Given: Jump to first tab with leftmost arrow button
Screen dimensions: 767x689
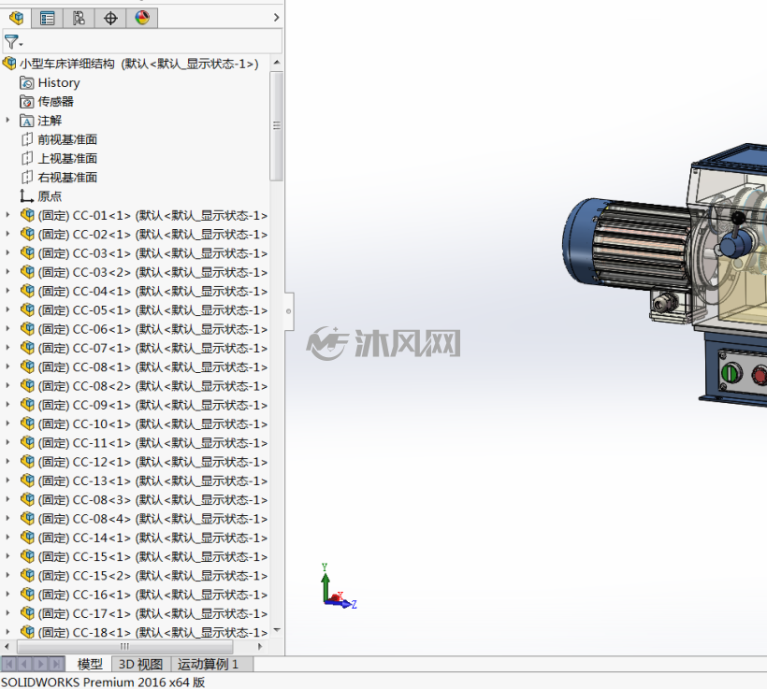Looking at the screenshot, I should pos(8,664).
